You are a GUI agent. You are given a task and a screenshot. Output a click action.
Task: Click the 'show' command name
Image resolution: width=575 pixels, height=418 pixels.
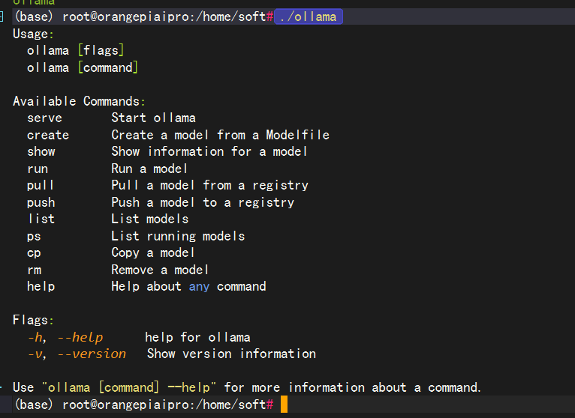coord(41,151)
